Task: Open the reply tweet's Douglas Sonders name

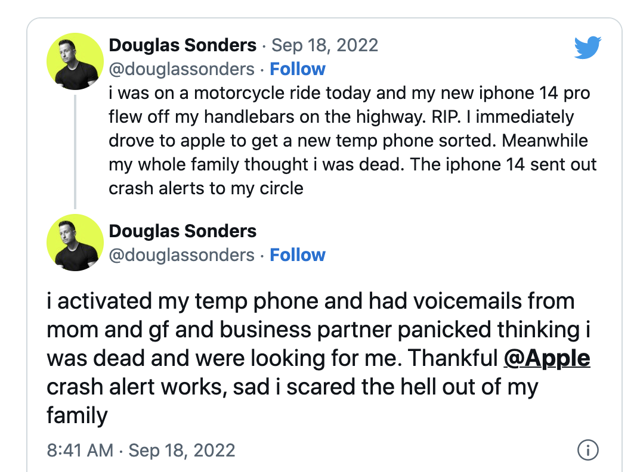Action: coord(183,231)
